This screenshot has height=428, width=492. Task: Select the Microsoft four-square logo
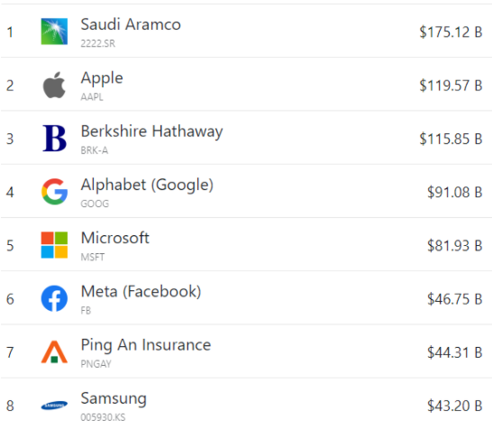coord(54,245)
